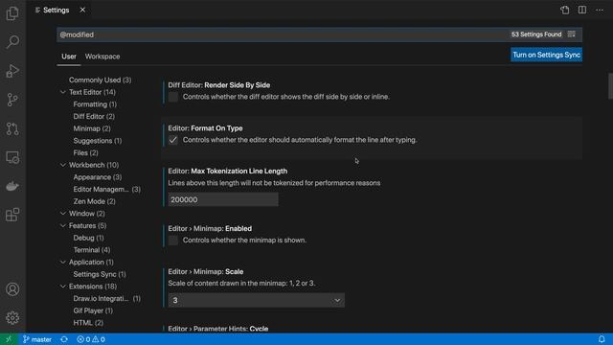Select Files (2) settings category
613x345 pixels.
point(85,153)
